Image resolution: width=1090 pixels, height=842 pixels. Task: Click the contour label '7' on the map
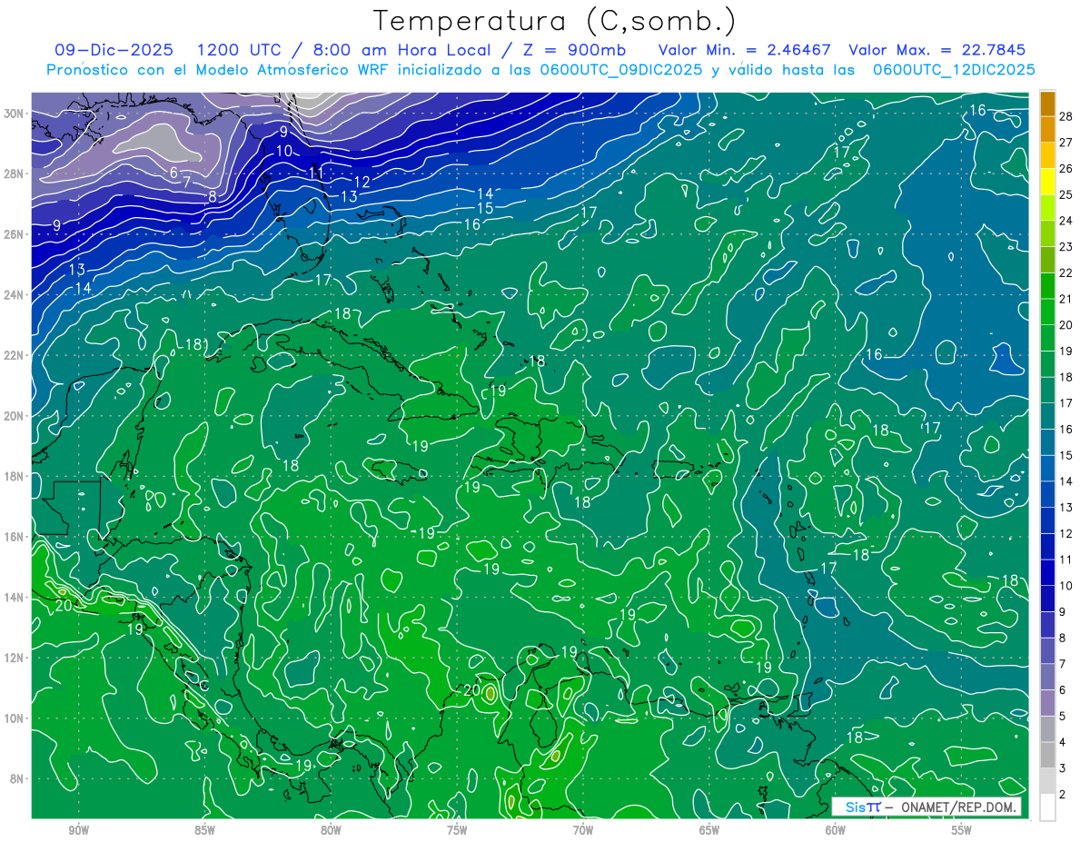click(186, 182)
